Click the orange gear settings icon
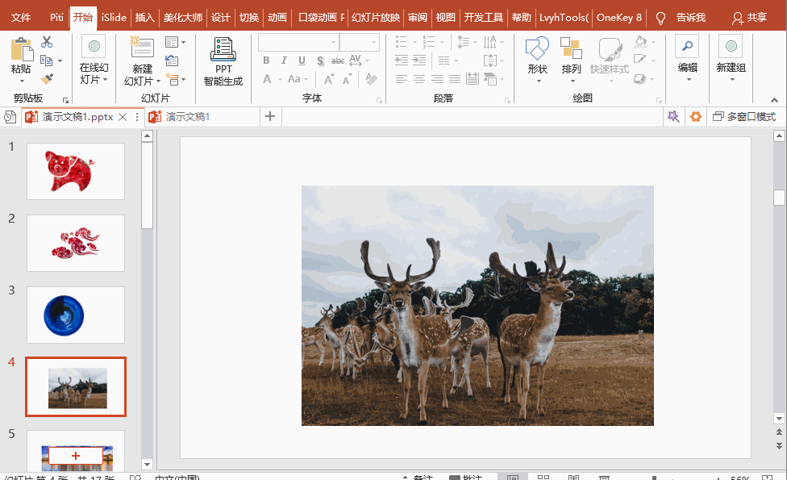 point(695,117)
